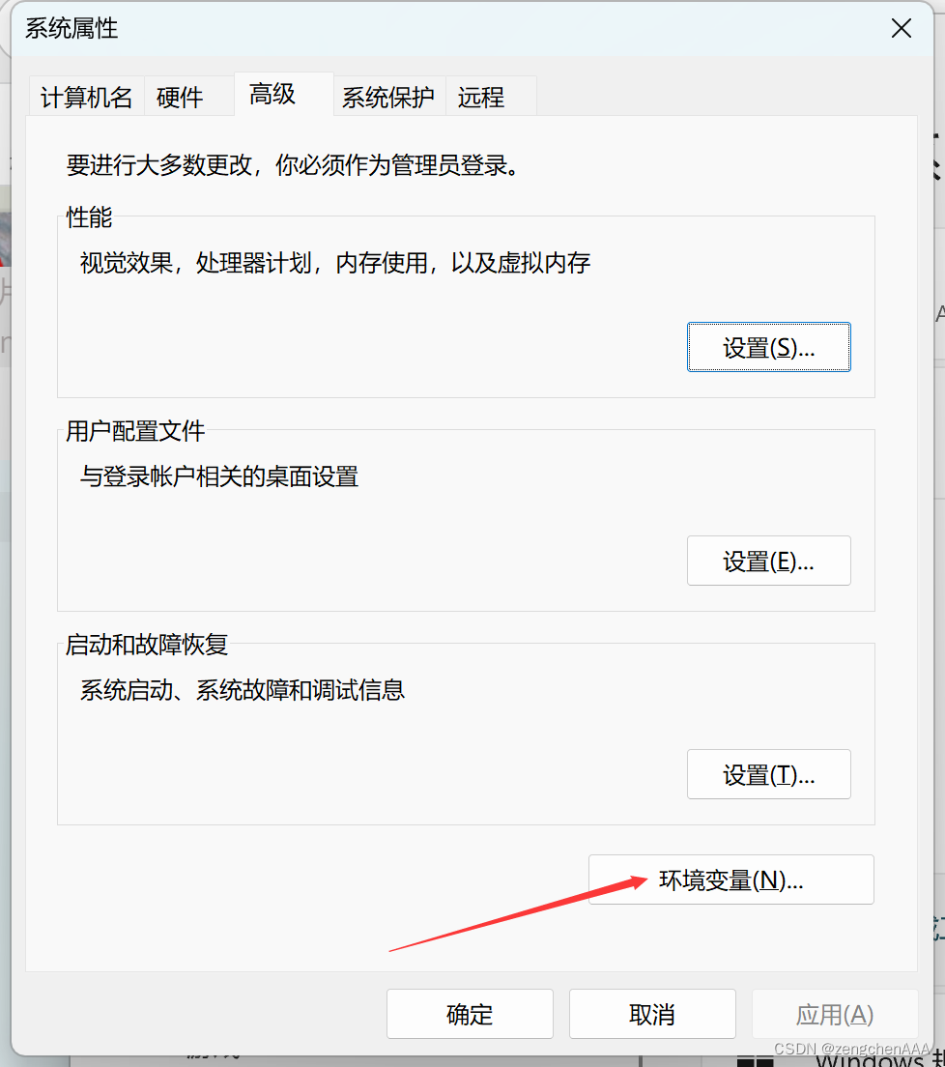Close the 系统属性 dialog
Viewport: 945px width, 1067px height.
902,29
